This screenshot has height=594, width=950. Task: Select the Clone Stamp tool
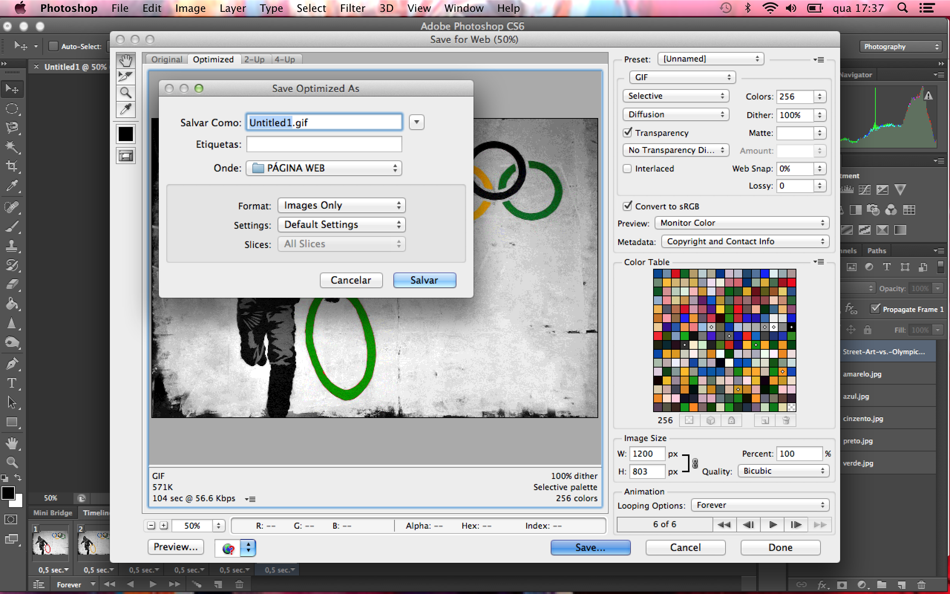click(12, 246)
